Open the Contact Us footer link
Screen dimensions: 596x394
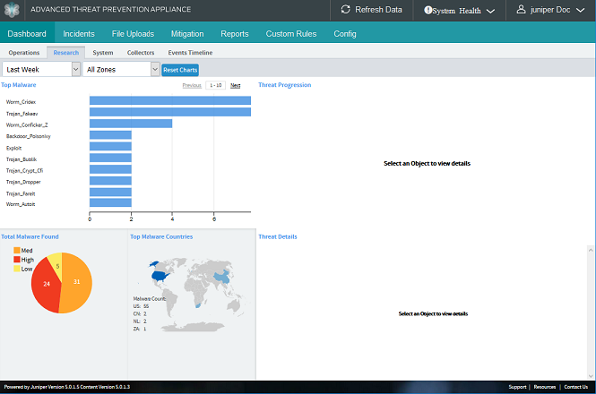[575, 387]
